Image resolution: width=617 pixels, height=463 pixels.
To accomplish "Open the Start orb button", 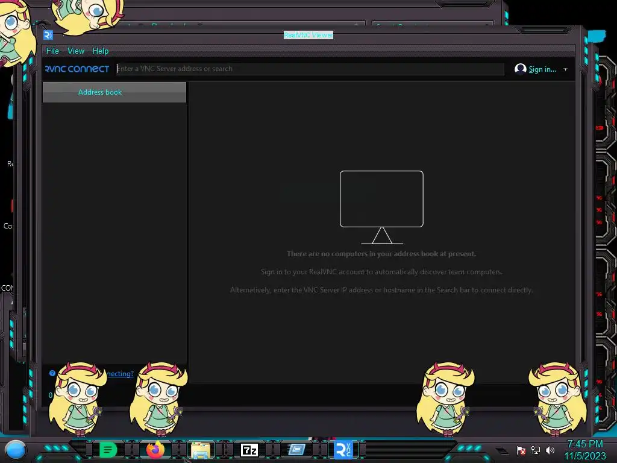I will [16, 450].
